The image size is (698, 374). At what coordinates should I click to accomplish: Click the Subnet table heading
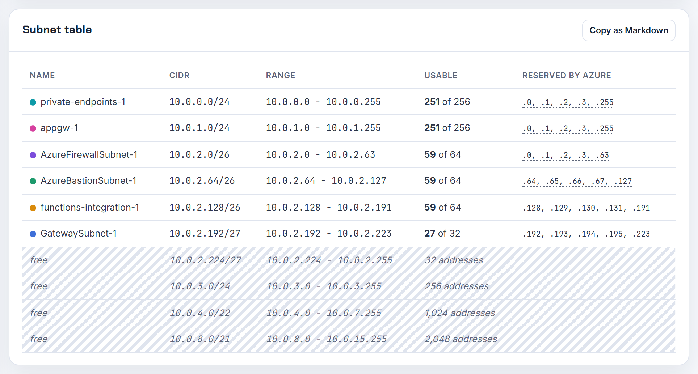57,30
